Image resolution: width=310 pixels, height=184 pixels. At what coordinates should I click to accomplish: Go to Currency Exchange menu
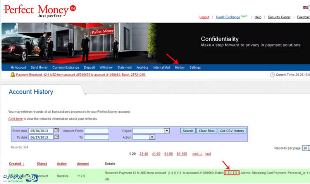(x=65, y=68)
